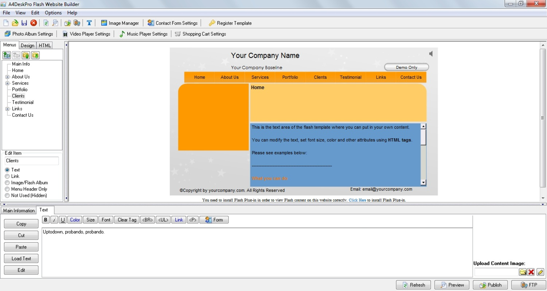Apply italic formatting button
Image resolution: width=547 pixels, height=291 pixels.
coord(54,220)
